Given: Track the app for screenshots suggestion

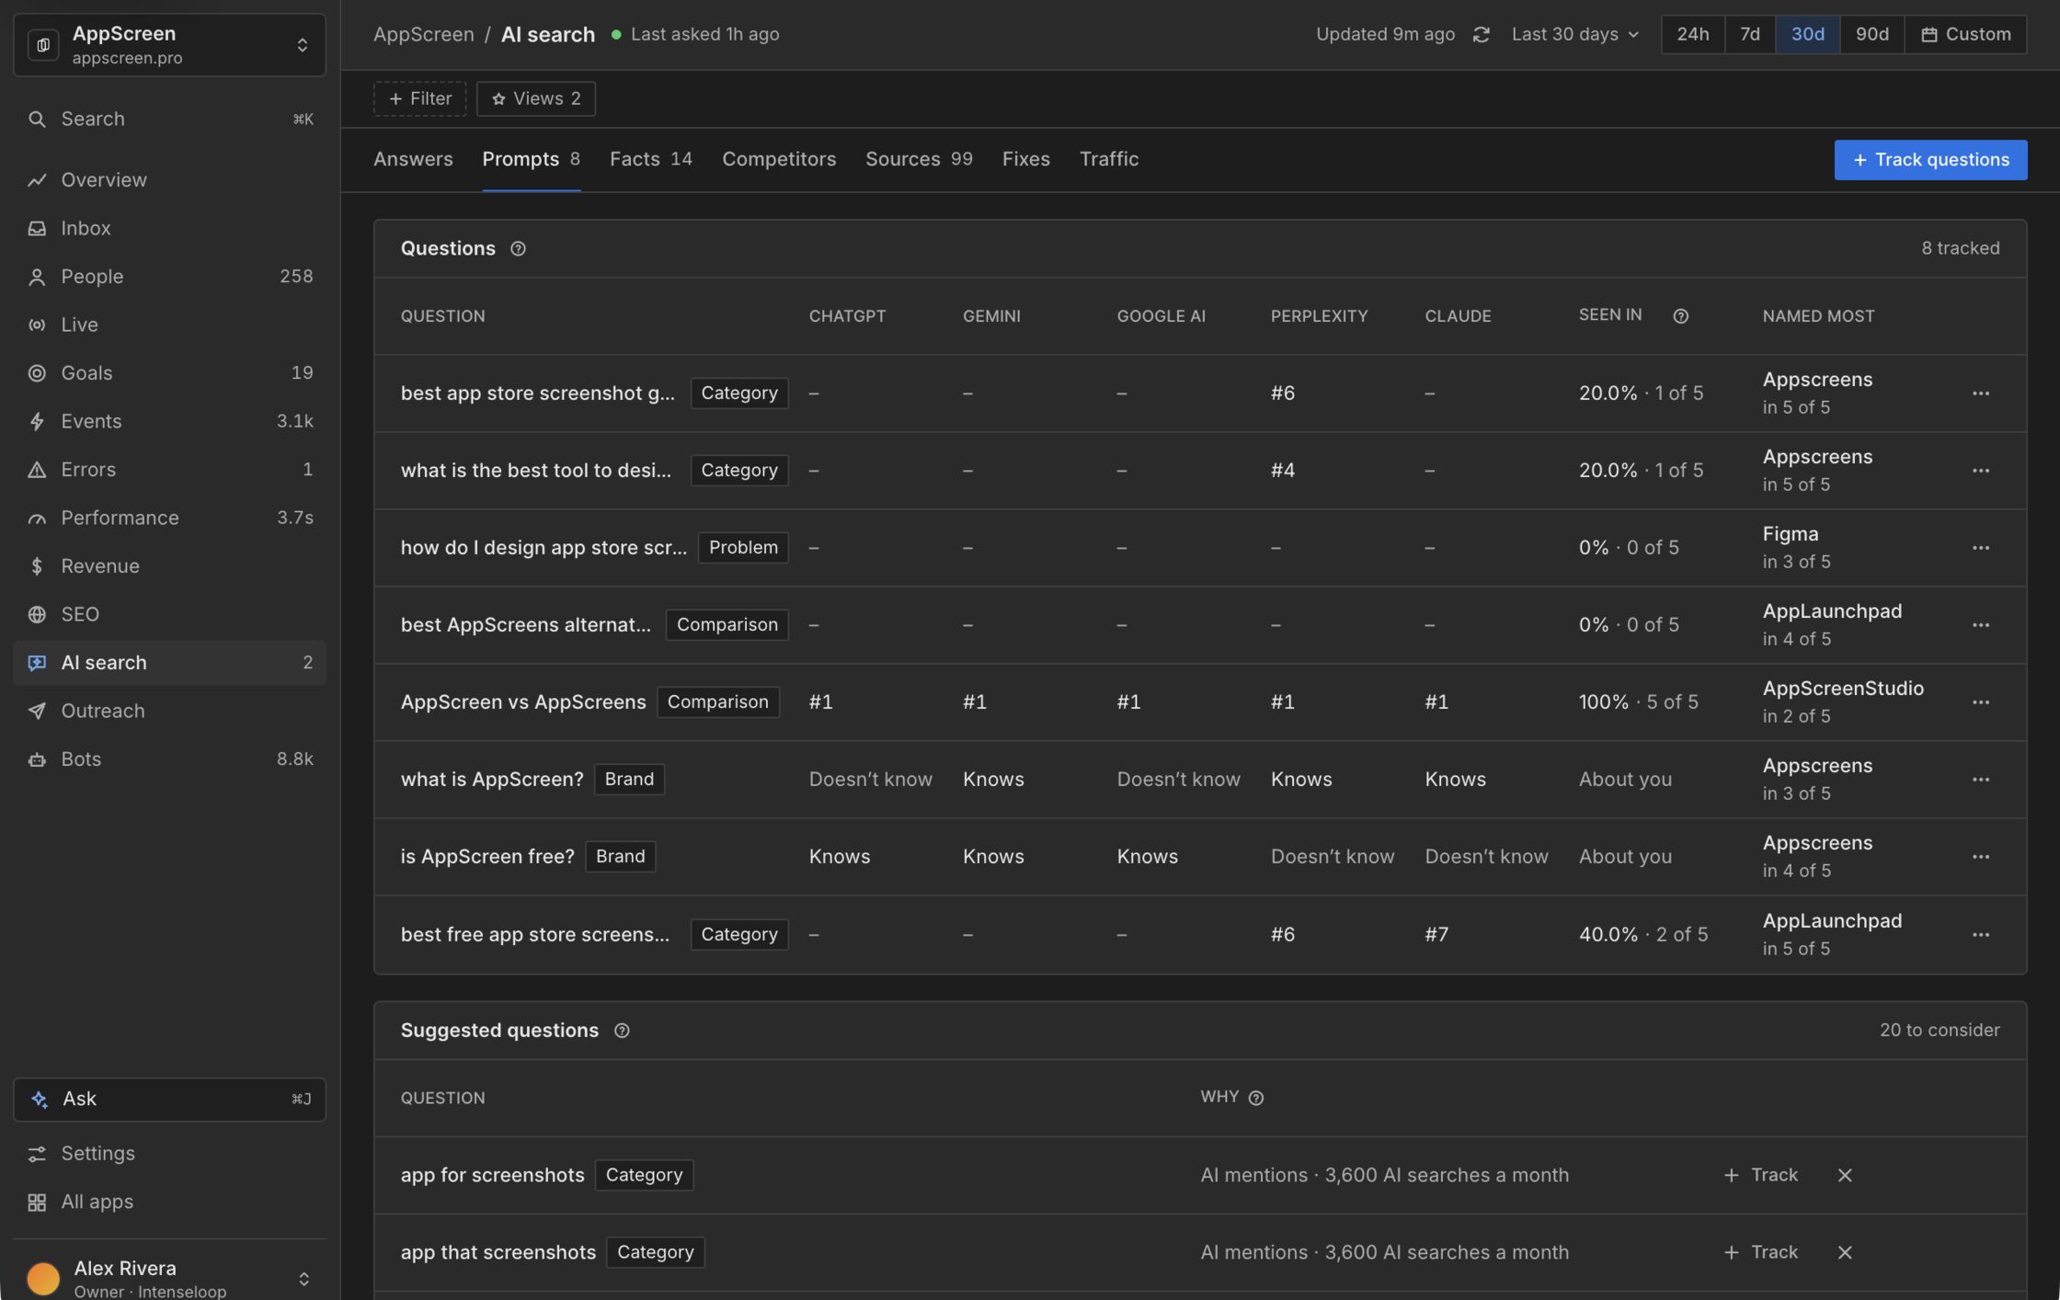Looking at the screenshot, I should 1760,1175.
